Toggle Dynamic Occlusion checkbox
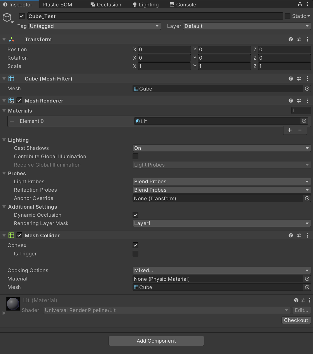Screen dimensions: 313x354 pos(136,215)
